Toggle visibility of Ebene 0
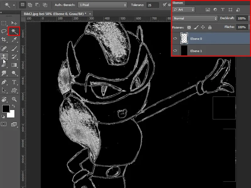This screenshot has width=251, height=188. (175, 39)
